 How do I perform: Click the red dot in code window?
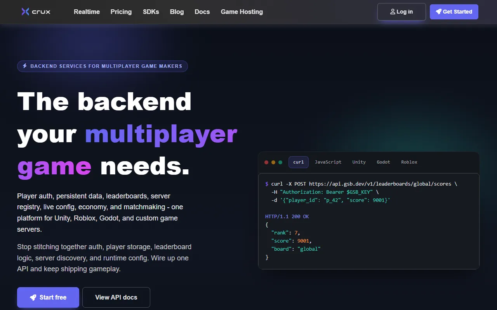click(266, 162)
